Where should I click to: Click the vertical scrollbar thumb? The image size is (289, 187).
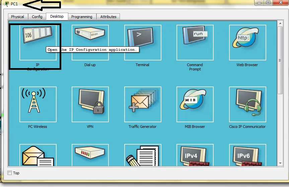(280, 60)
